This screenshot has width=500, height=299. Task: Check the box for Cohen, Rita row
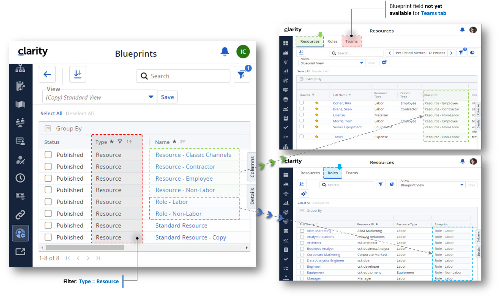301,103
